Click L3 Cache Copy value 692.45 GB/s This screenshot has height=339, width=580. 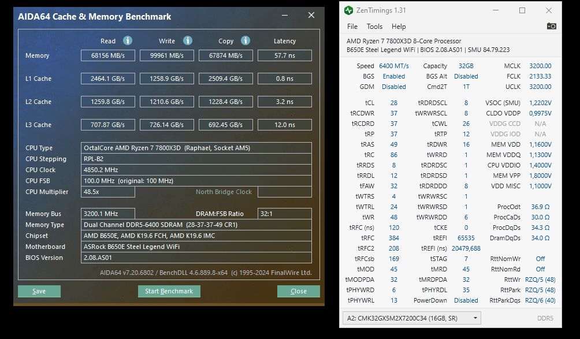click(226, 125)
